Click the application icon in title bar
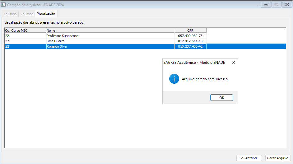The width and height of the screenshot is (293, 164). coord(3,5)
